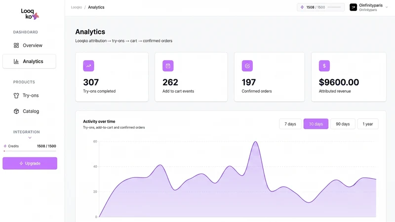Click the check icon on Confirmed orders card
This screenshot has height=222, width=395.
[247, 66]
